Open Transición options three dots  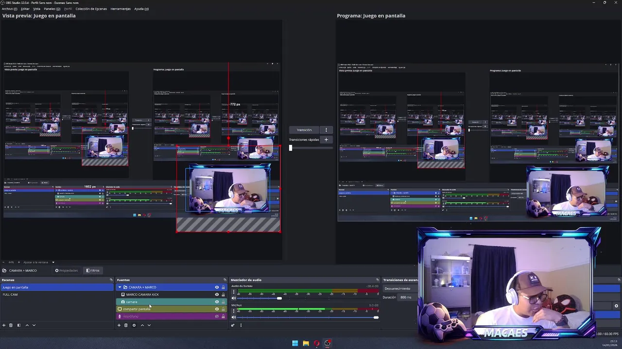[326, 130]
